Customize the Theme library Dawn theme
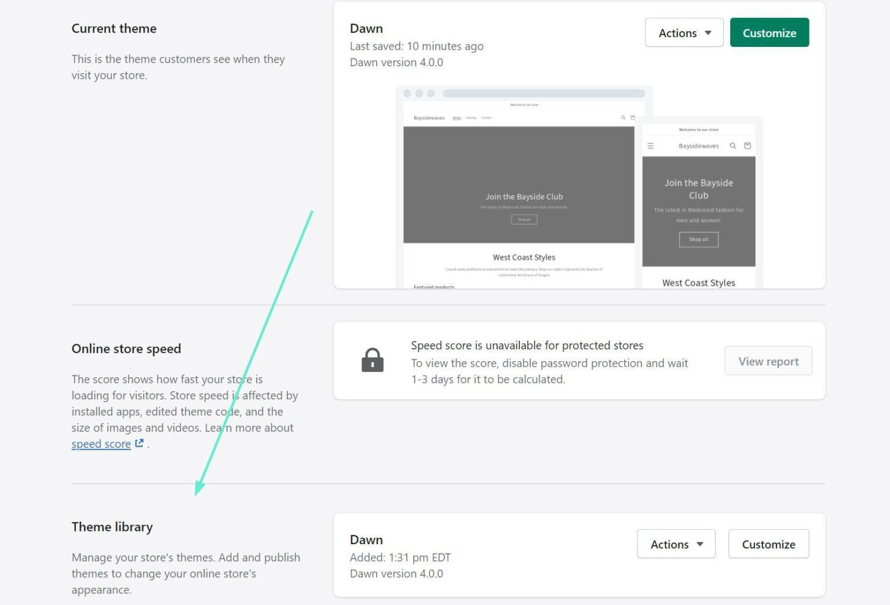890x605 pixels. tap(768, 544)
